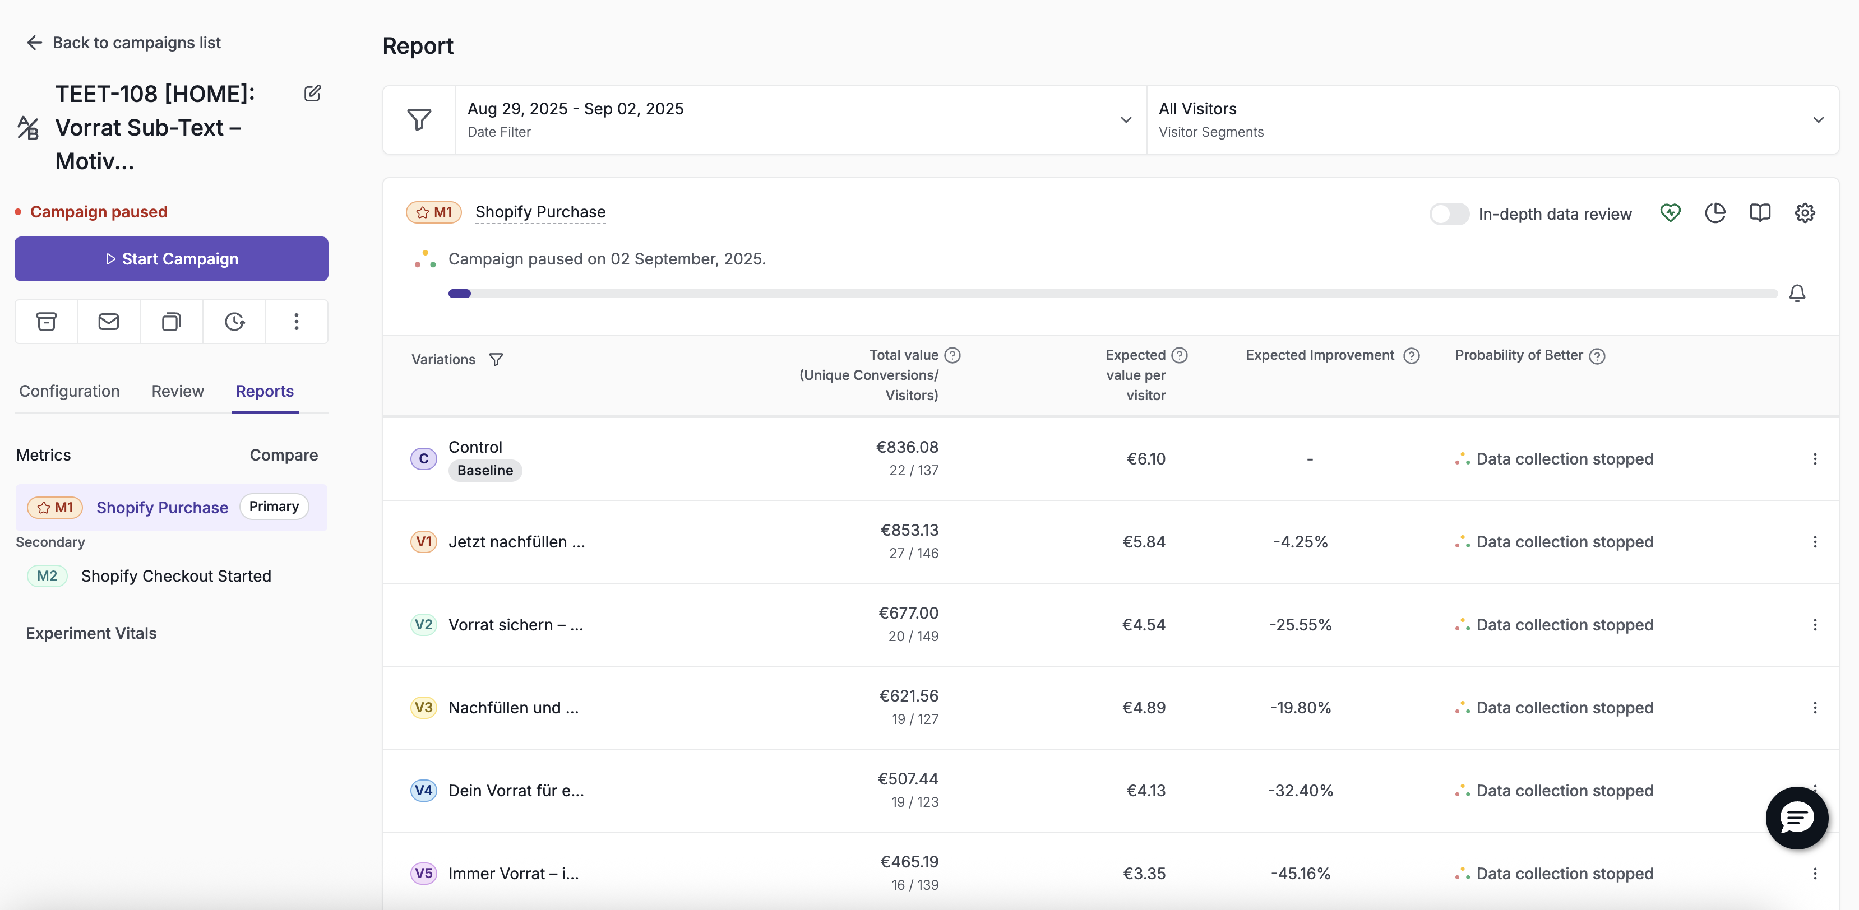The image size is (1859, 910).
Task: Switch to the Review tab
Action: (178, 391)
